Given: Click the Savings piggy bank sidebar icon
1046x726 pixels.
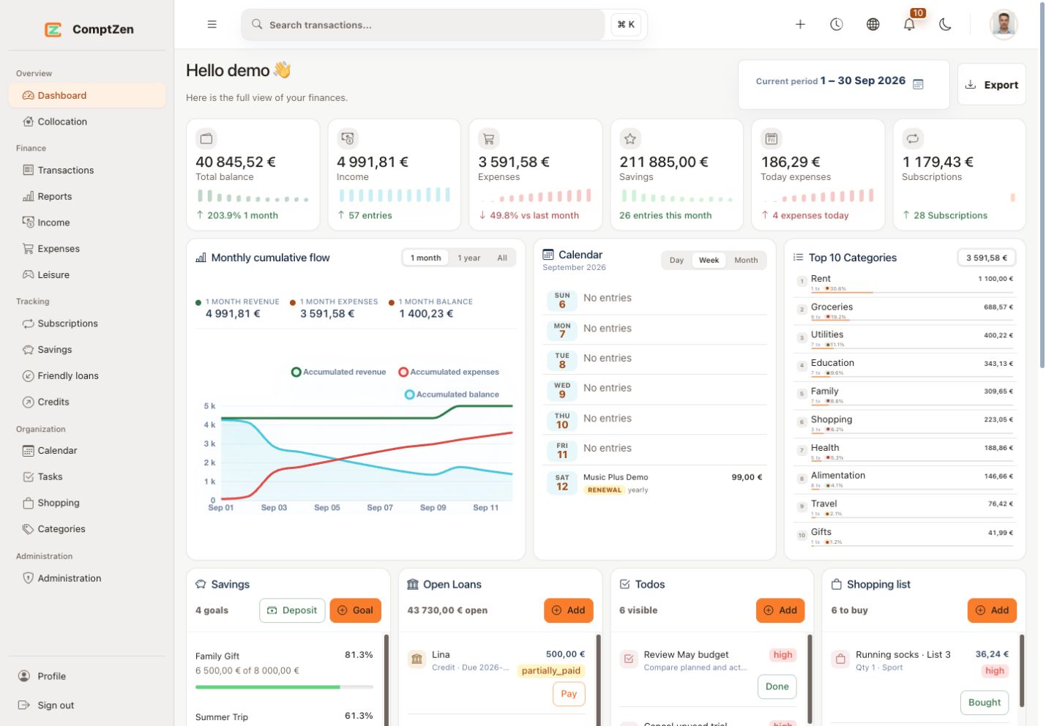Looking at the screenshot, I should 29,350.
